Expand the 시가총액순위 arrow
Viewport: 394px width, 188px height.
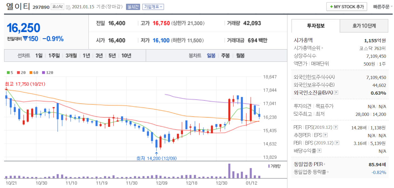click(322, 48)
